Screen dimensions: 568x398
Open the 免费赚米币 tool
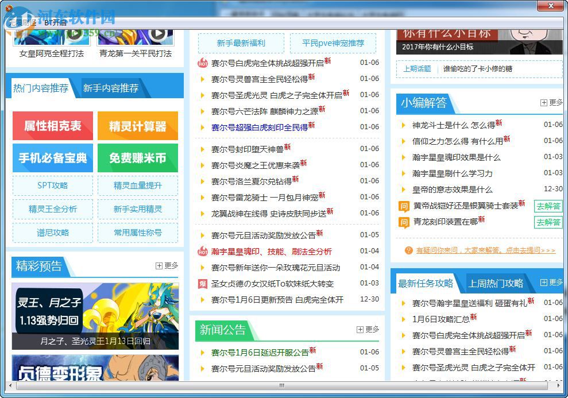pos(138,159)
